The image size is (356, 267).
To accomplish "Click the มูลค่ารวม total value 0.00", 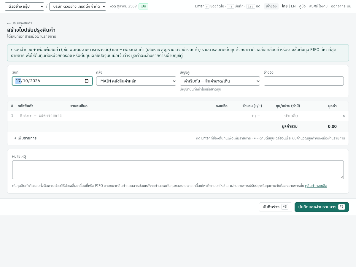I will point(332,126).
